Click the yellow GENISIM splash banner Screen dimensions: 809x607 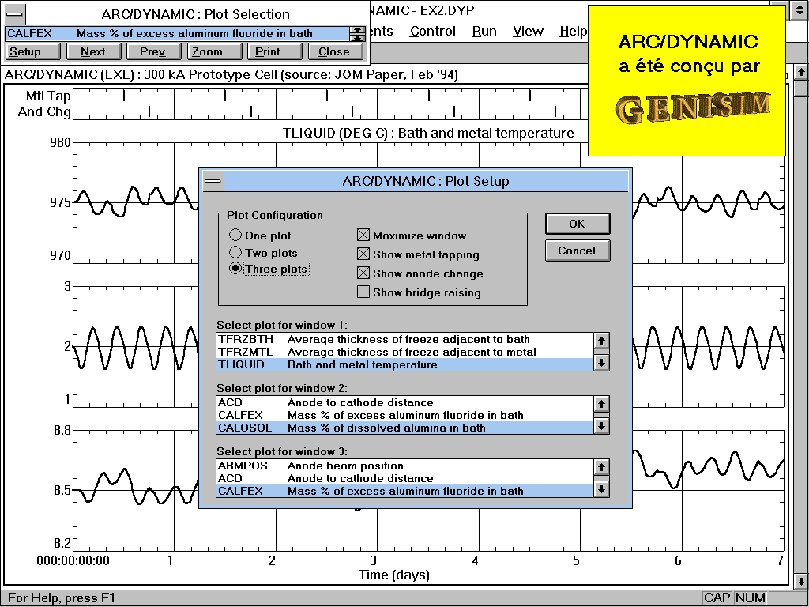(687, 81)
